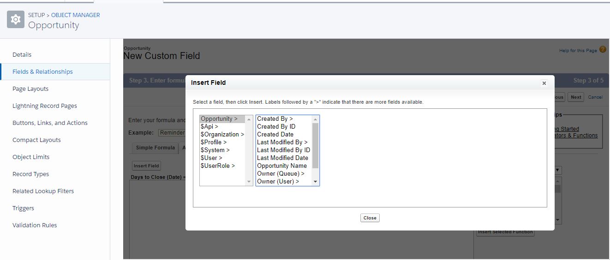Click the field list scrollbar up arrow
This screenshot has width=610, height=260.
tap(316, 119)
